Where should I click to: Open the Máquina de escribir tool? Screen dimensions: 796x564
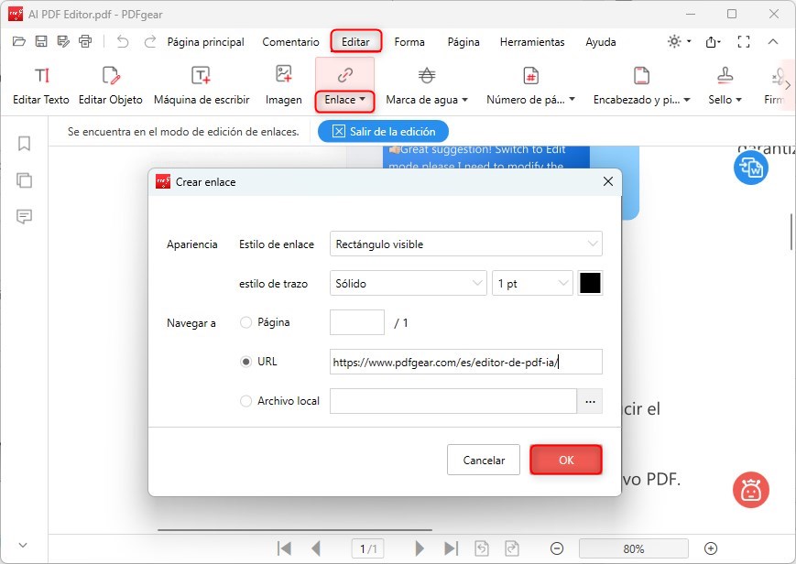pos(203,84)
